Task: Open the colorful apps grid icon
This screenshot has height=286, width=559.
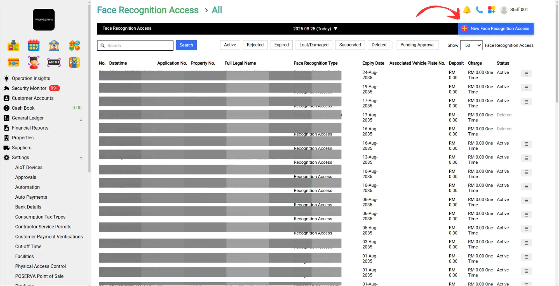Action: point(492,10)
